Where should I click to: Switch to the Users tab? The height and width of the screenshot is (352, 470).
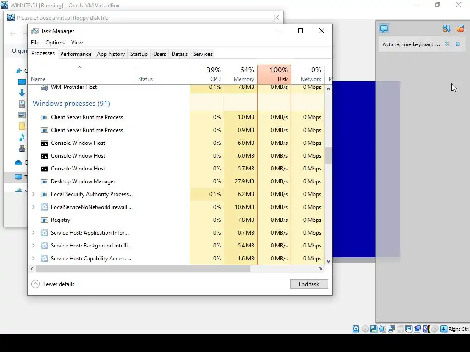tap(159, 54)
